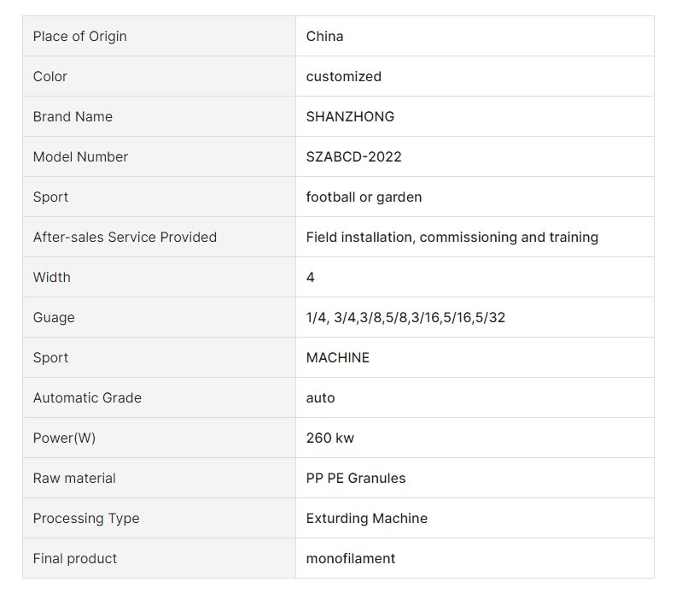
Task: Select Field installation, commissioning and training text
Action: 452,237
